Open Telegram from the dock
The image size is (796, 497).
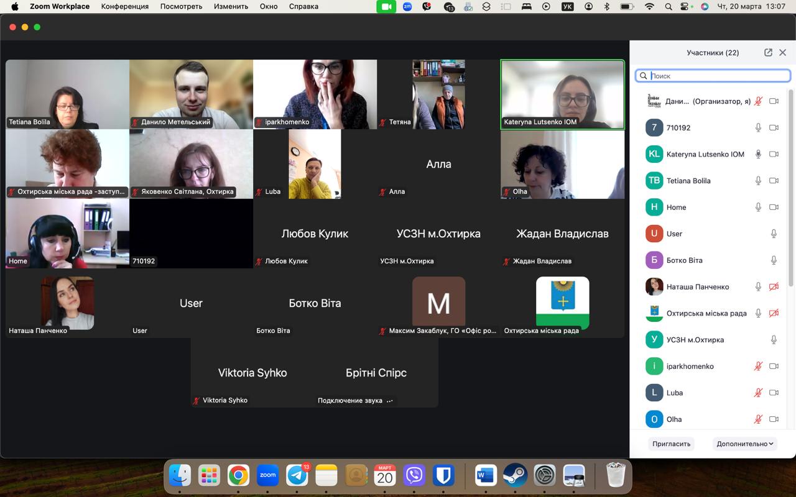click(x=297, y=475)
